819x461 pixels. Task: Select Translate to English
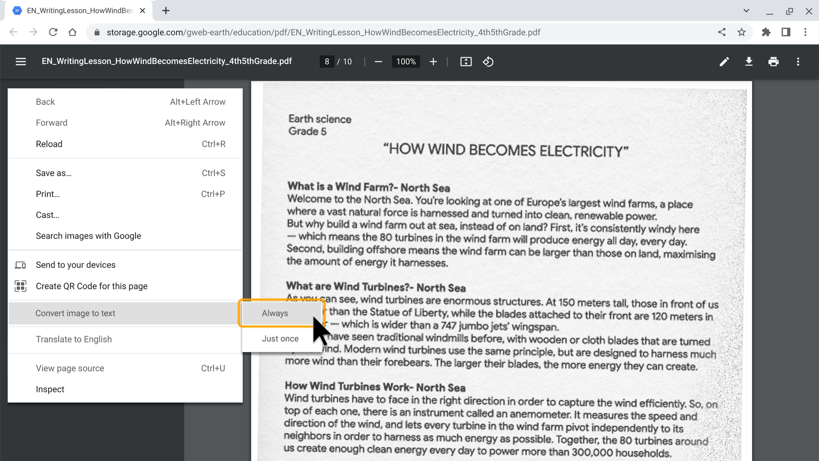(73, 339)
